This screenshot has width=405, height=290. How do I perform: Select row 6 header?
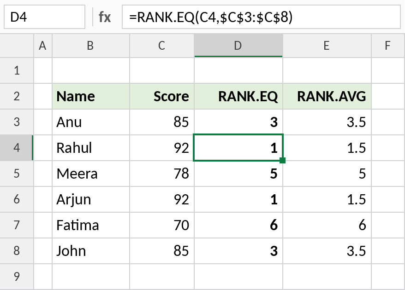pos(17,199)
